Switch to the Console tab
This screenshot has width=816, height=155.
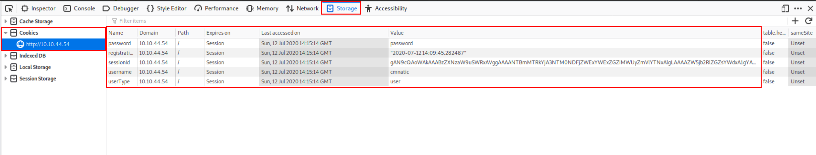(x=79, y=9)
